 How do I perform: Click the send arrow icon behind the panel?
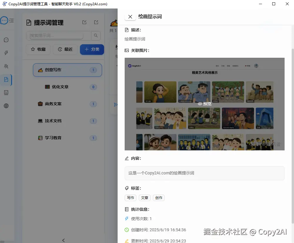tap(116, 105)
